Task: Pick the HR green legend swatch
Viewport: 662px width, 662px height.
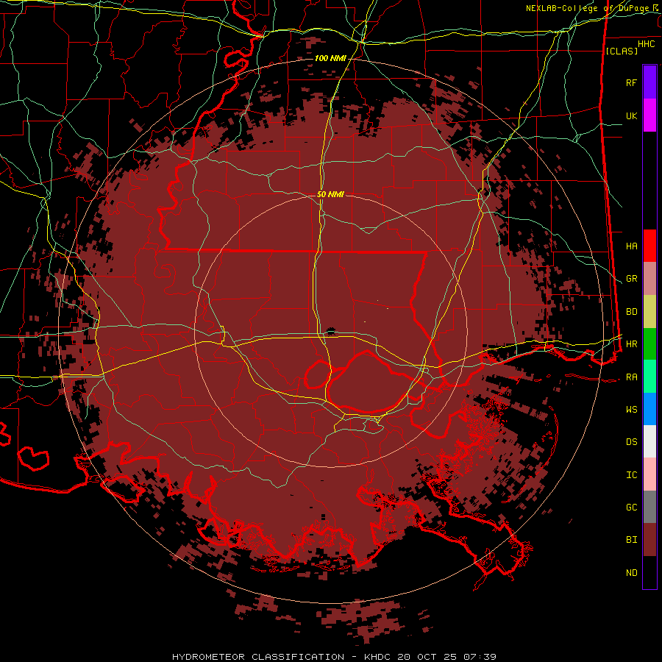Action: 649,344
